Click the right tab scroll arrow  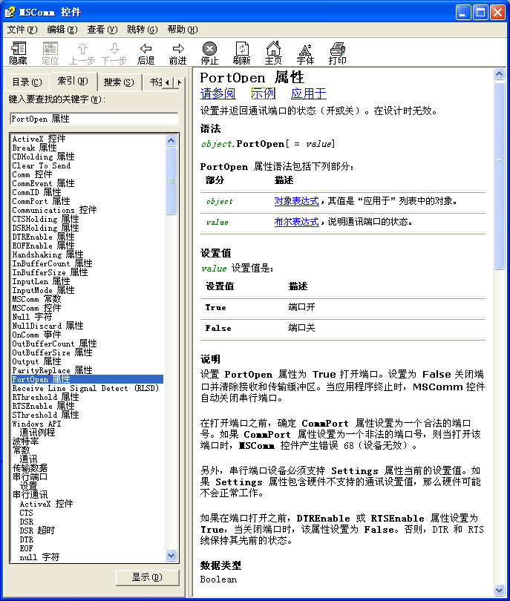pos(178,82)
